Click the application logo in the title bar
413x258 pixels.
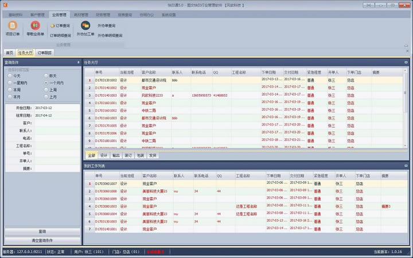coord(5,5)
